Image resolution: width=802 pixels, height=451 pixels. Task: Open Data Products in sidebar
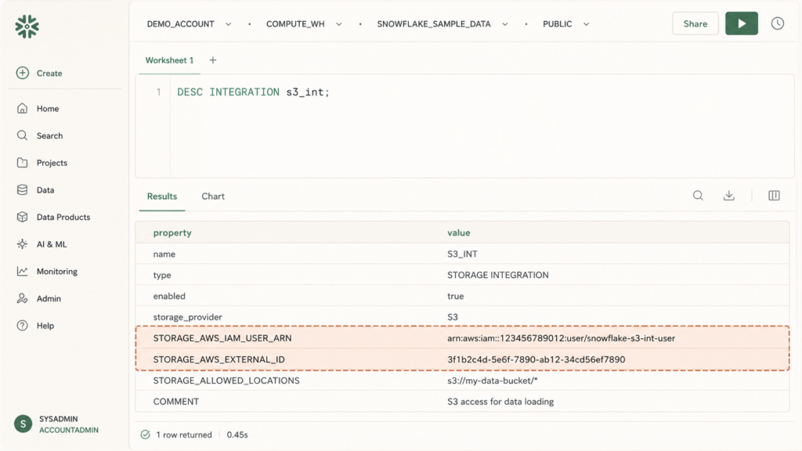click(63, 217)
